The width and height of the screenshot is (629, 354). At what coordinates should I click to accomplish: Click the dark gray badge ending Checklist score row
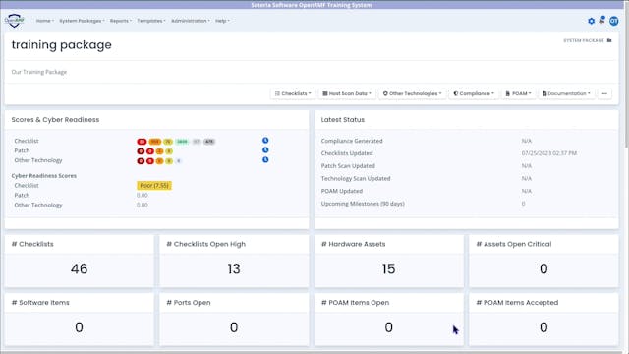pos(209,142)
